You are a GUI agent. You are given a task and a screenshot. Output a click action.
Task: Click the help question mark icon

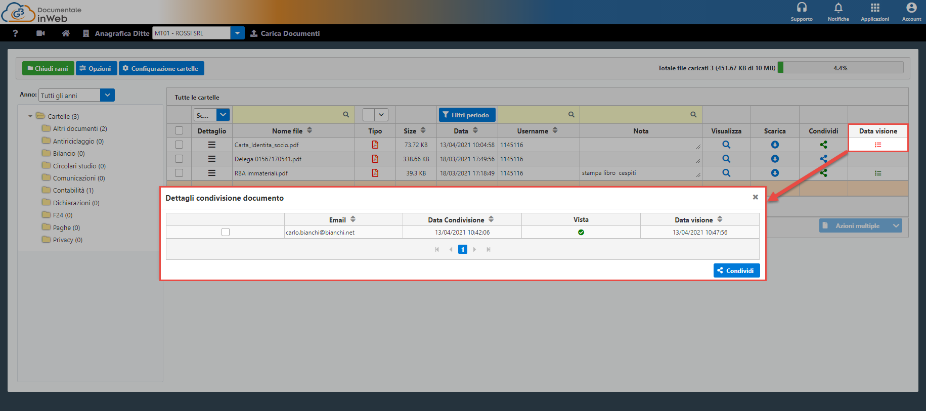16,33
